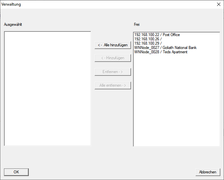
Task: Click blank space between OK and Abbrechen
Action: pyautogui.click(x=112, y=172)
